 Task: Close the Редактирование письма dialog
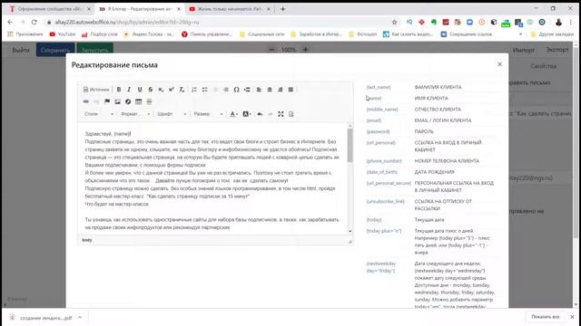pos(499,64)
